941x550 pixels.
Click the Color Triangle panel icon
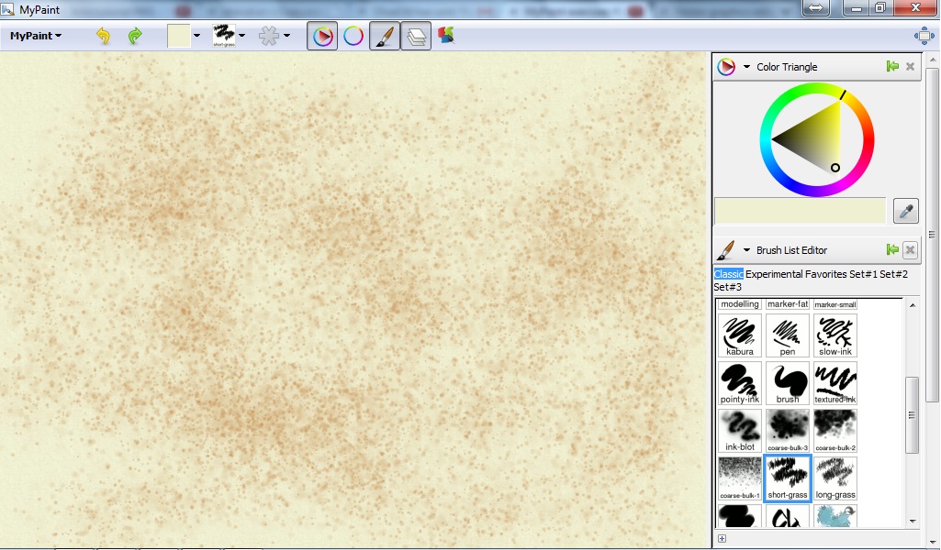coord(726,67)
